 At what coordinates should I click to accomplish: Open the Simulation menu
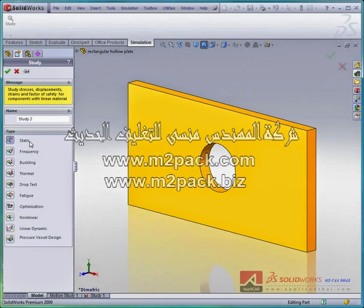pos(129,8)
